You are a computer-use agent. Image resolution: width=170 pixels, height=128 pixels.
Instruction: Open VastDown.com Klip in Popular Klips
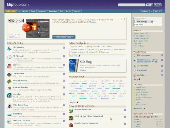pos(147,61)
